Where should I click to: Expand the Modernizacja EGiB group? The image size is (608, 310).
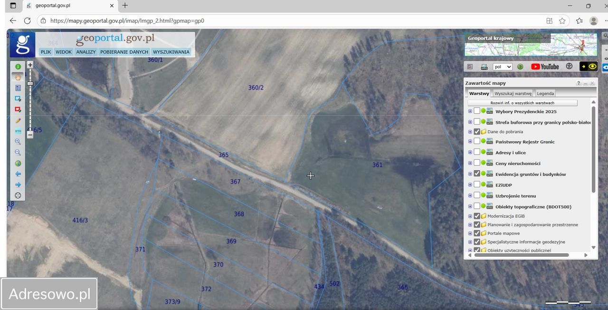pyautogui.click(x=470, y=216)
